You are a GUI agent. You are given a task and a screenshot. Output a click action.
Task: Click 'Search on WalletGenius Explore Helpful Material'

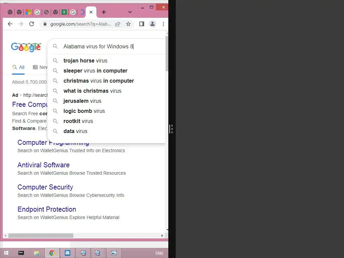[x=69, y=217]
